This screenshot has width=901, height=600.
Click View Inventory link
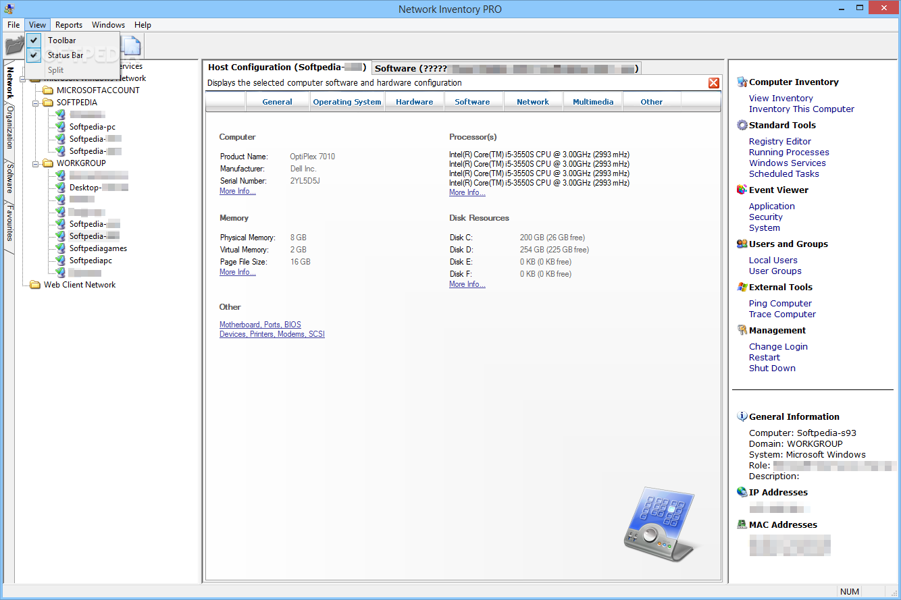781,99
